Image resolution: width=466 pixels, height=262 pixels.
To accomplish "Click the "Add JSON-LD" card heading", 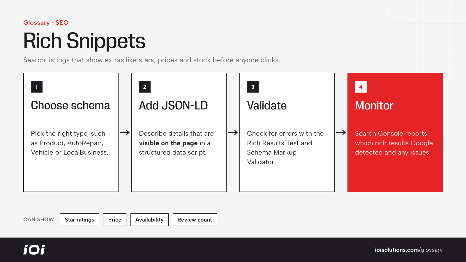I will click(173, 105).
